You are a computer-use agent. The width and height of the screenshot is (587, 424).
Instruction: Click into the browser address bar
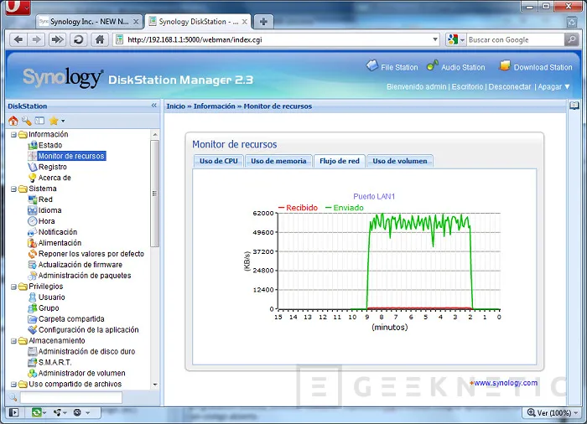click(x=277, y=39)
